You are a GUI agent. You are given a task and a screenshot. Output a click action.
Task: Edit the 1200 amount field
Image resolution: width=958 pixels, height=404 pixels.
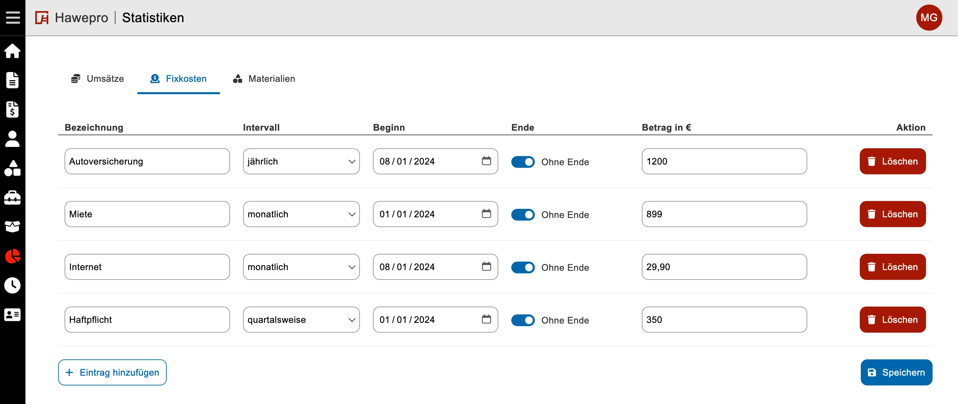click(724, 161)
